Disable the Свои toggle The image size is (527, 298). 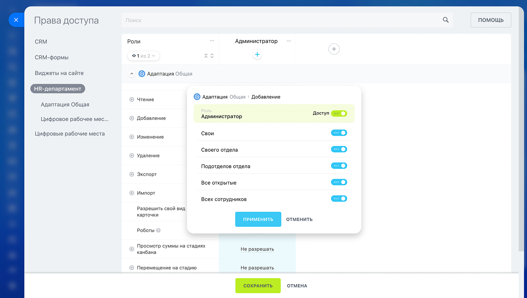click(339, 133)
